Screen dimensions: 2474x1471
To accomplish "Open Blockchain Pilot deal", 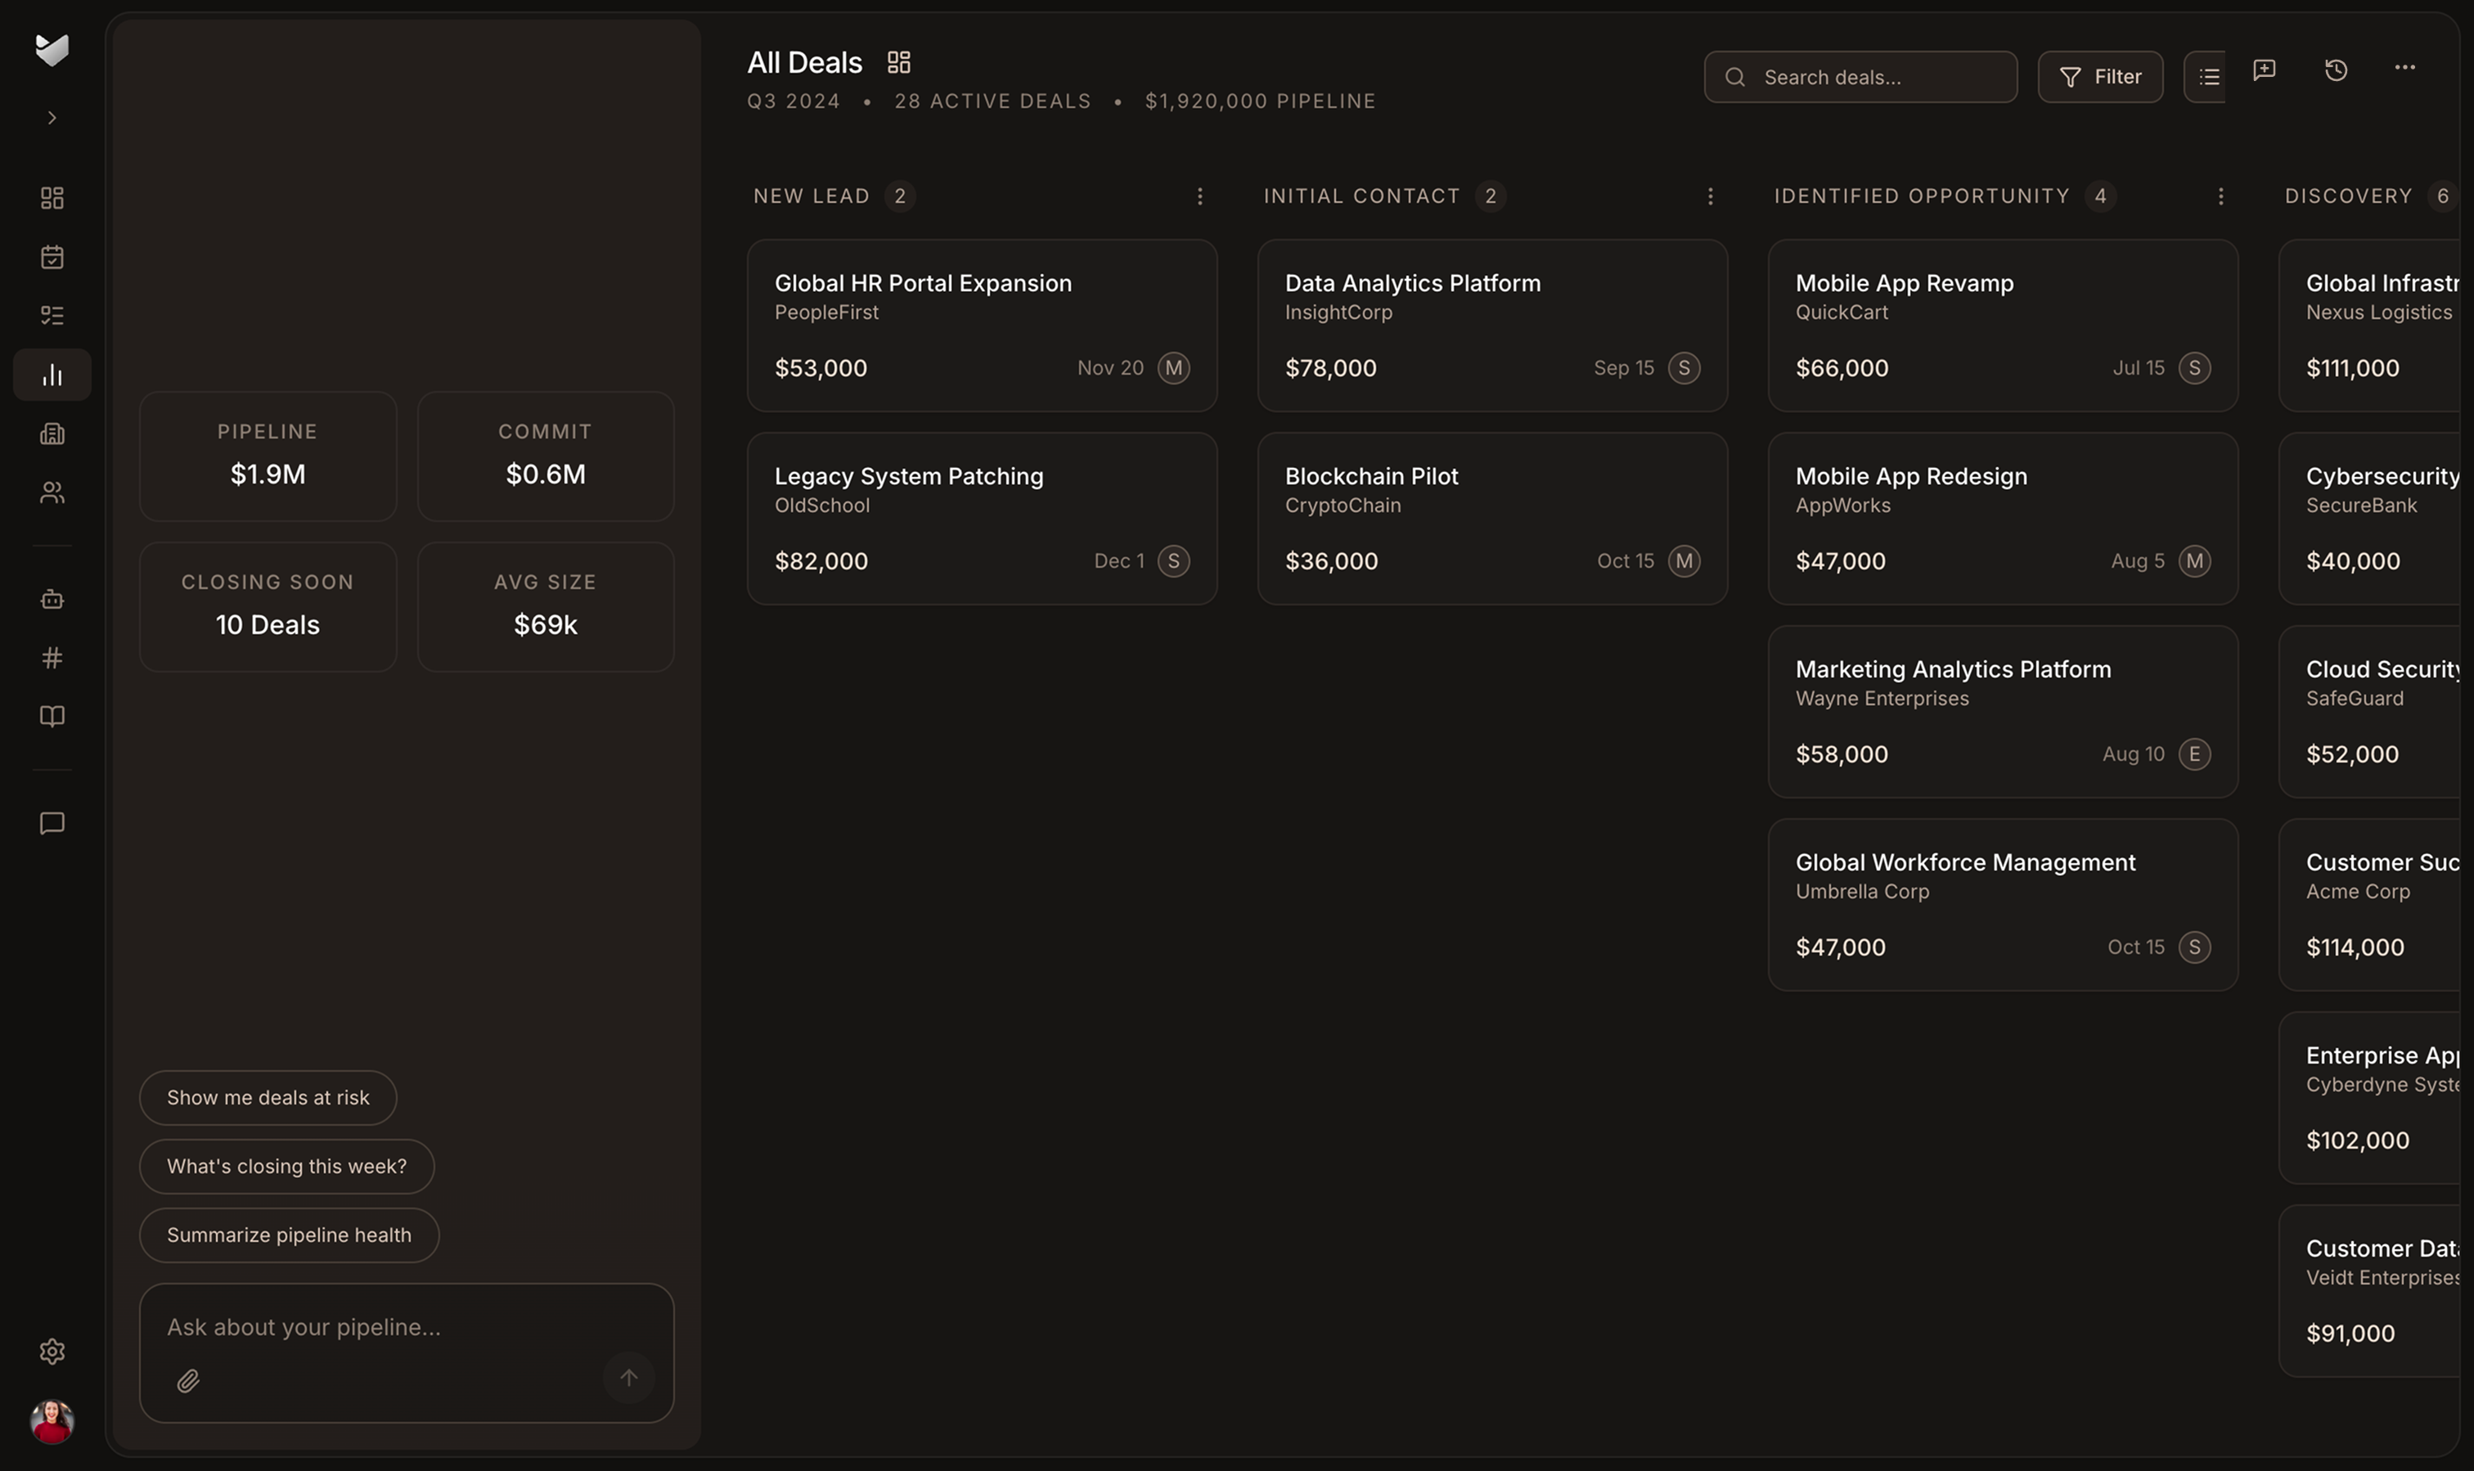I will [x=1491, y=519].
